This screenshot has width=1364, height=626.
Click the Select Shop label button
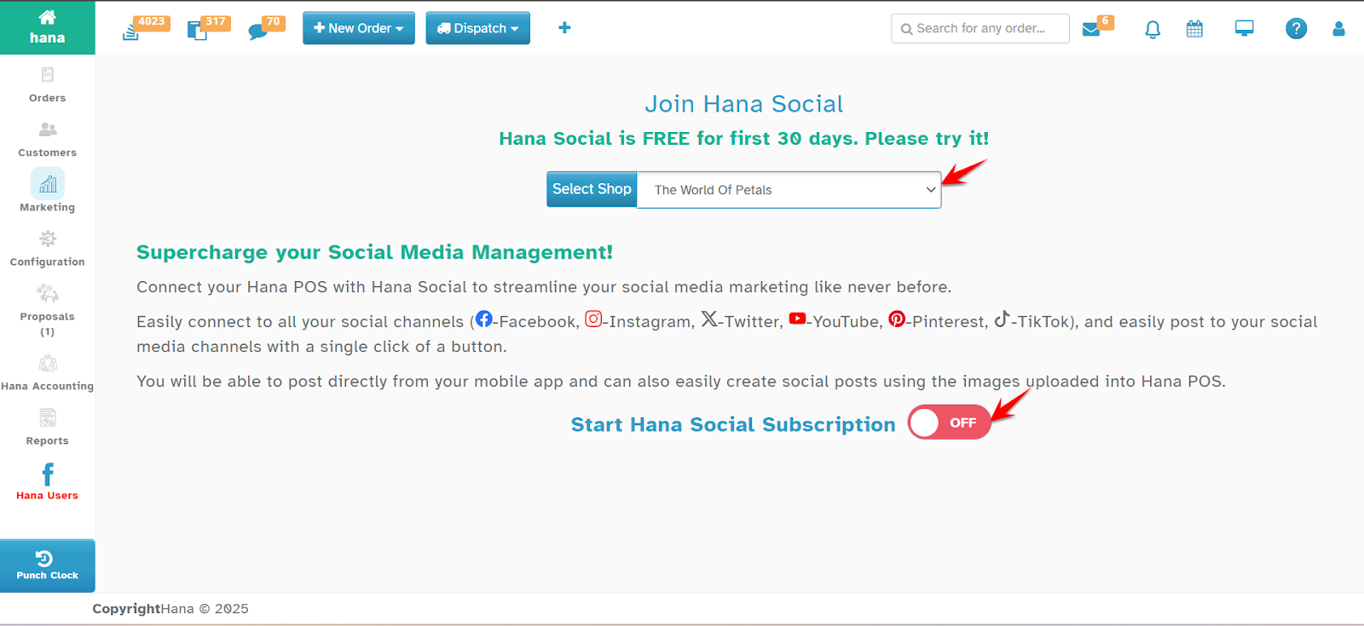[x=592, y=189]
